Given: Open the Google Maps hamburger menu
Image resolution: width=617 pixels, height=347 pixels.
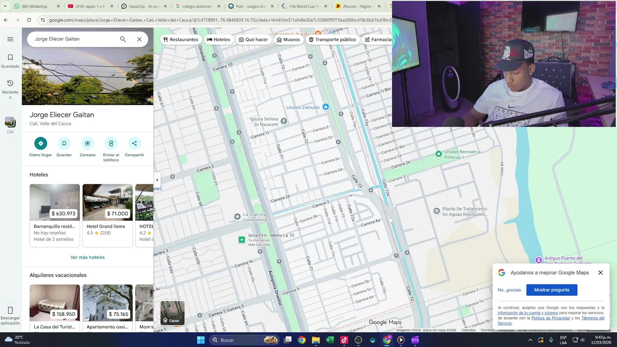Looking at the screenshot, I should point(10,39).
